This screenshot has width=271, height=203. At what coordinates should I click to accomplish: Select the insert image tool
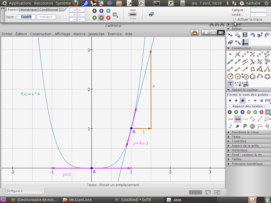point(245,84)
